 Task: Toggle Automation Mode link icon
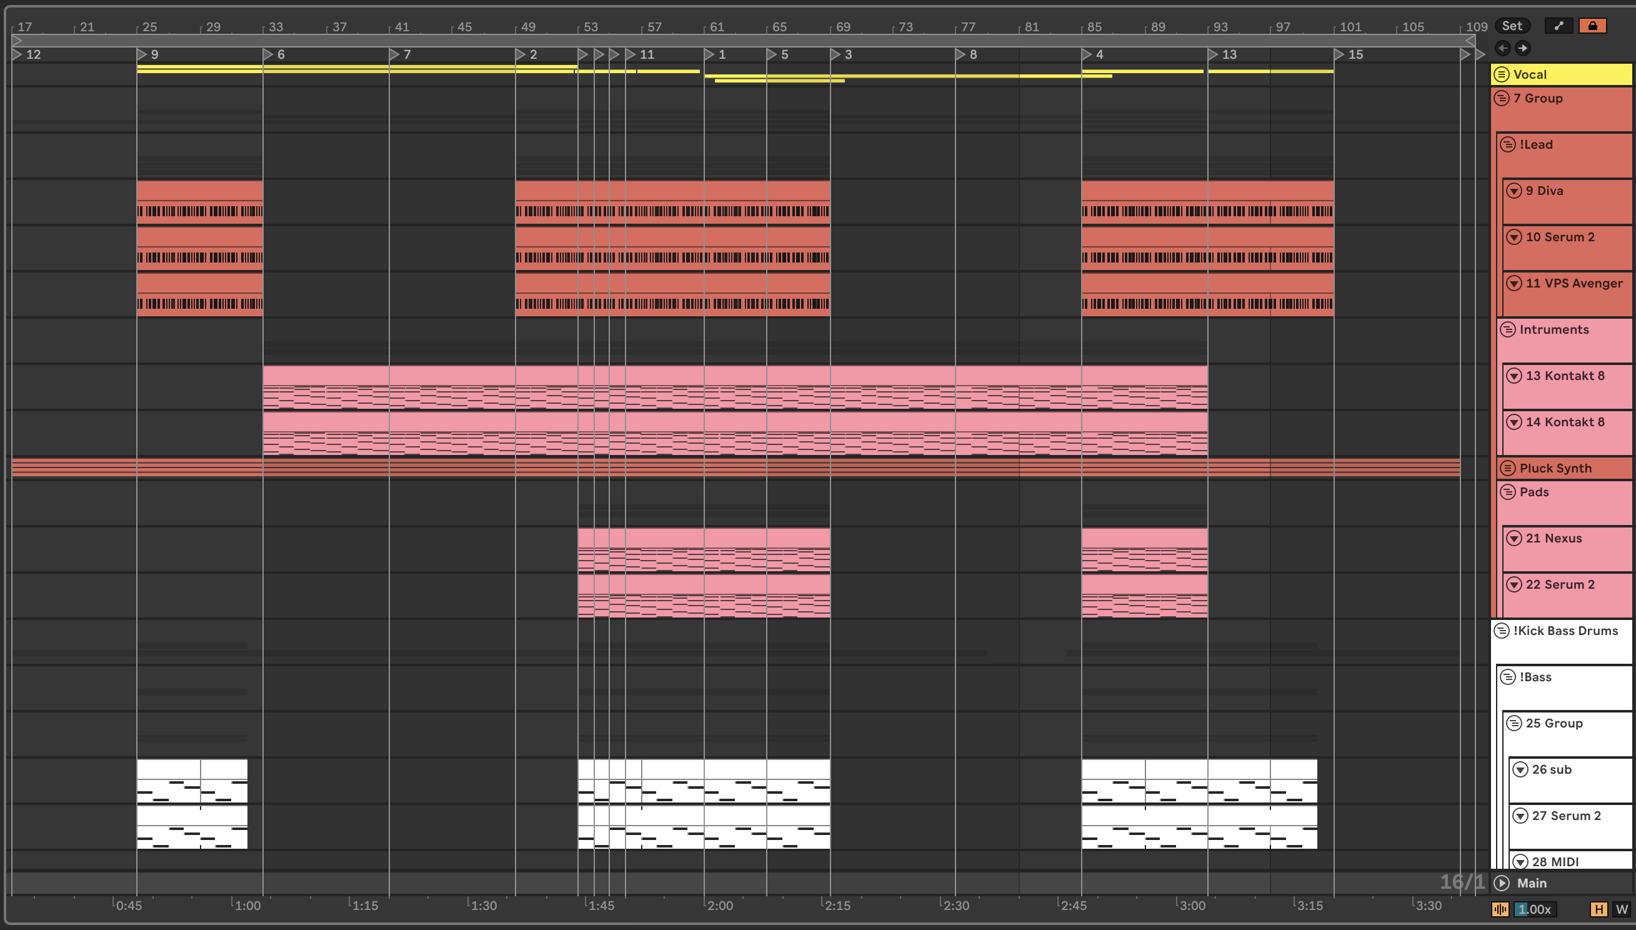pyautogui.click(x=1559, y=26)
